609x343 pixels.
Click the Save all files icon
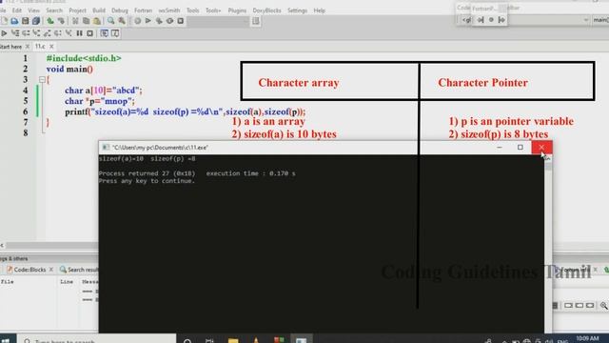point(36,21)
